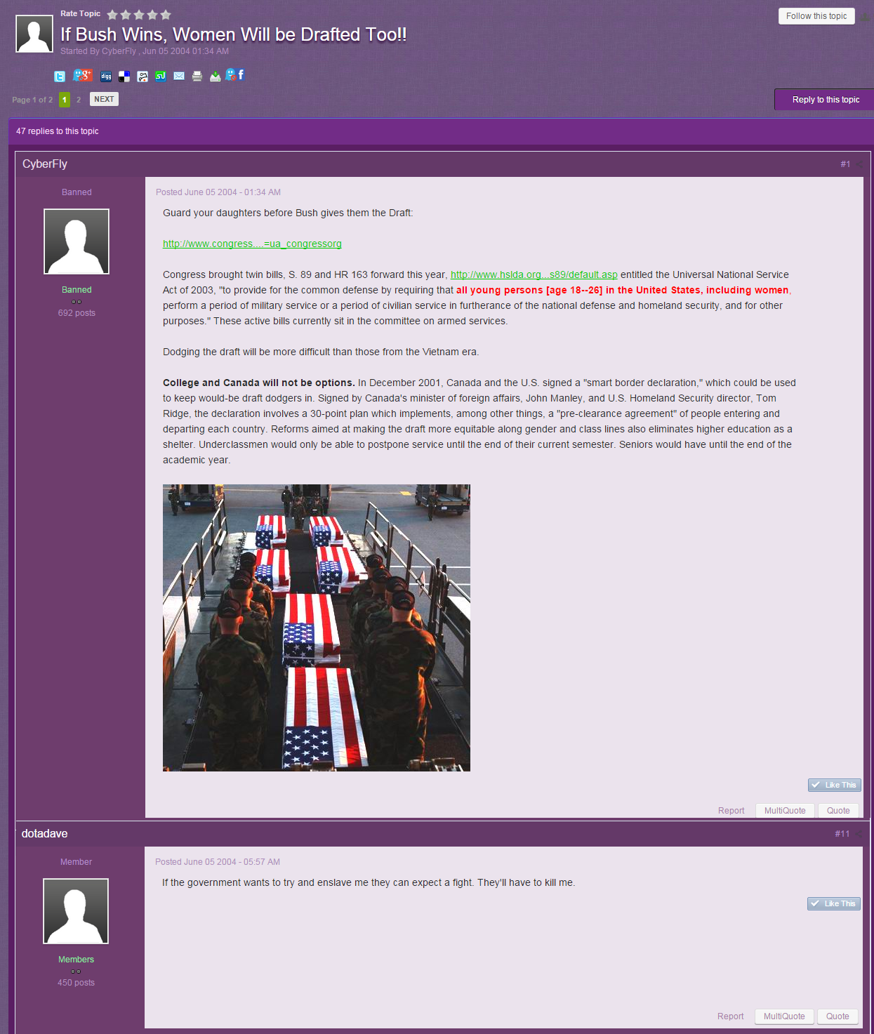Click 'Posted June 05 2004 - 01:34 AM' timestamp
The height and width of the screenshot is (1034, 874).
point(218,192)
